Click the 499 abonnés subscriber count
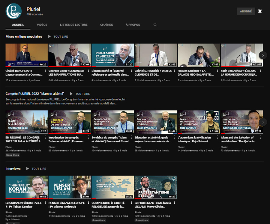The height and width of the screenshot is (224, 270). coord(34,14)
